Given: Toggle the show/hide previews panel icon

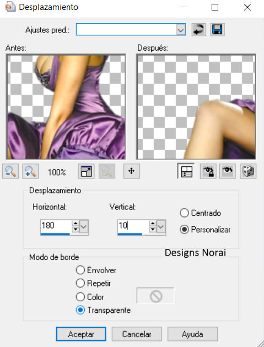Looking at the screenshot, I should 186,171.
